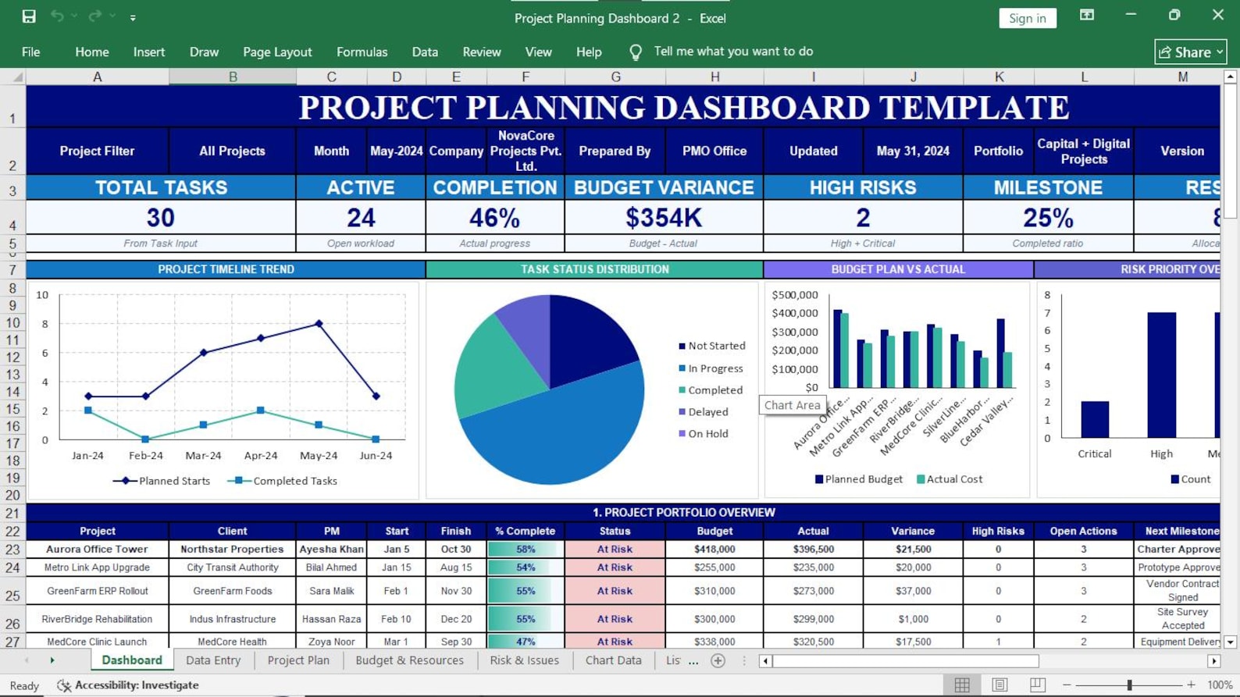Screen dimensions: 1240x697
Task: Switch to the Chart Data sheet tab
Action: point(613,660)
